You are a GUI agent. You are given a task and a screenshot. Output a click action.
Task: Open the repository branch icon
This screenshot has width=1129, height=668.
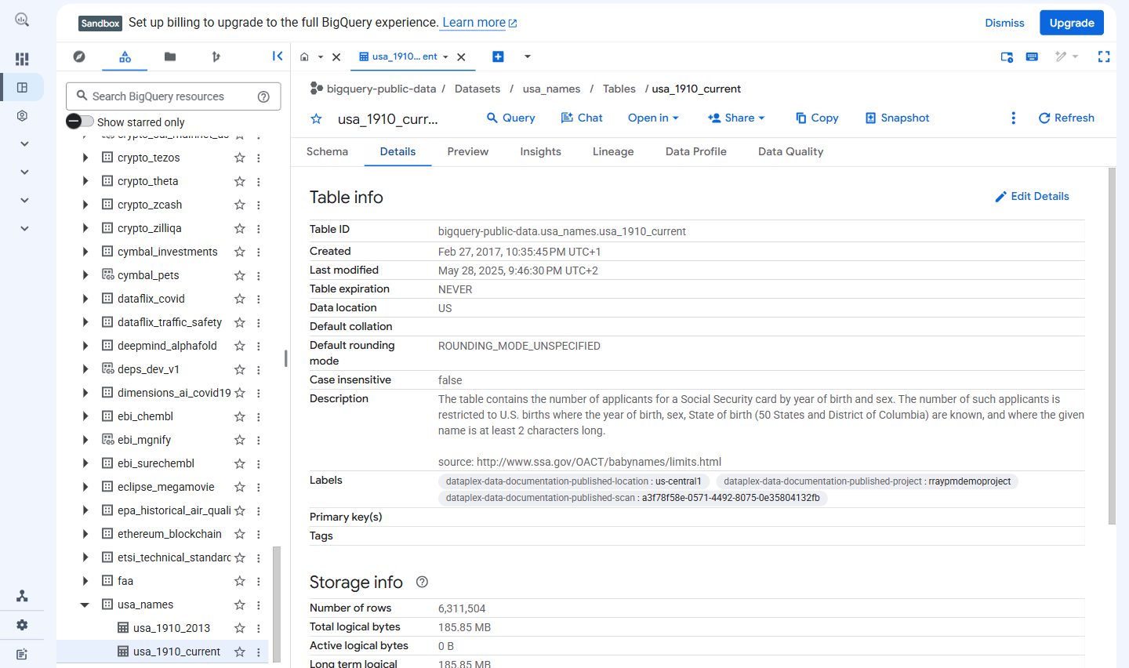click(x=216, y=56)
